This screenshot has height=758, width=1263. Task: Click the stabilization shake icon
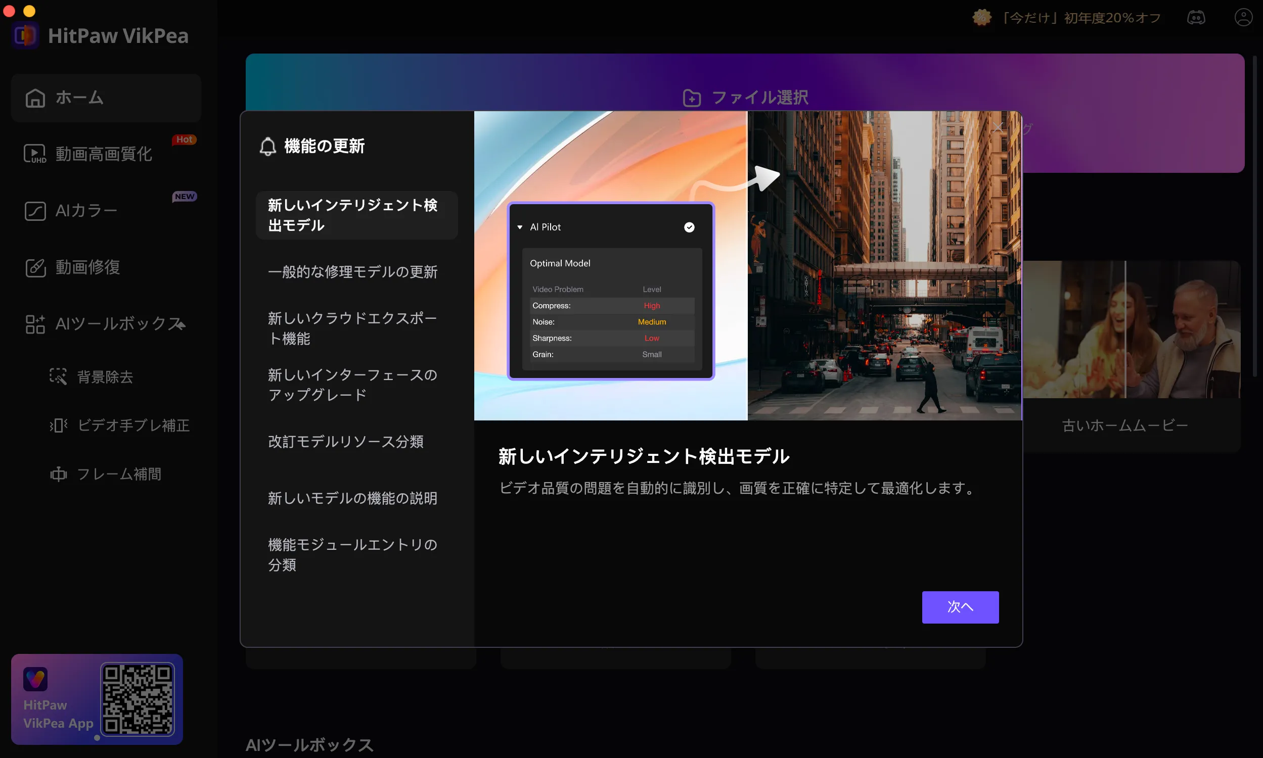click(58, 425)
